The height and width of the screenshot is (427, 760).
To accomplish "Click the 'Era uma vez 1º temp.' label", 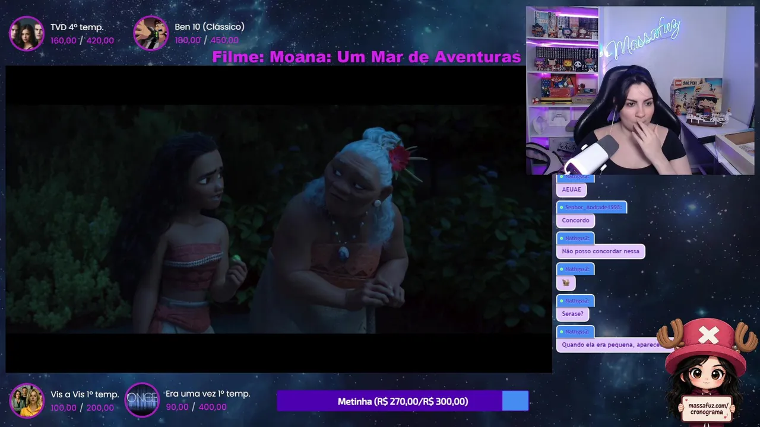I will [x=208, y=394].
